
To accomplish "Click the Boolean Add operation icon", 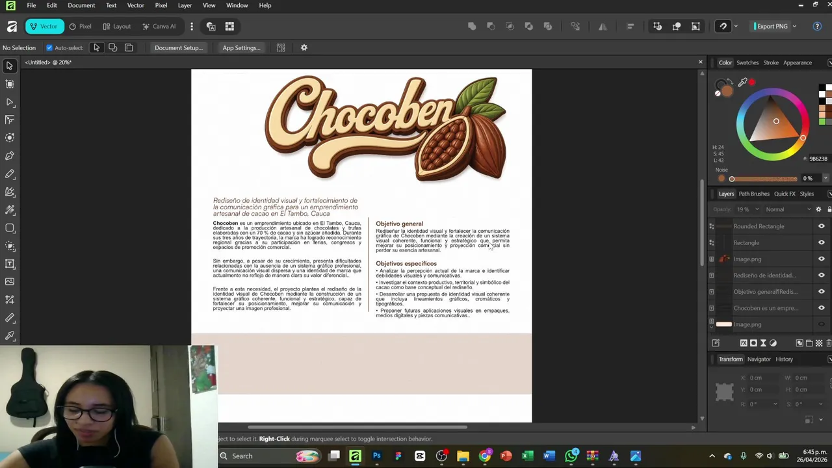I will 472,27.
